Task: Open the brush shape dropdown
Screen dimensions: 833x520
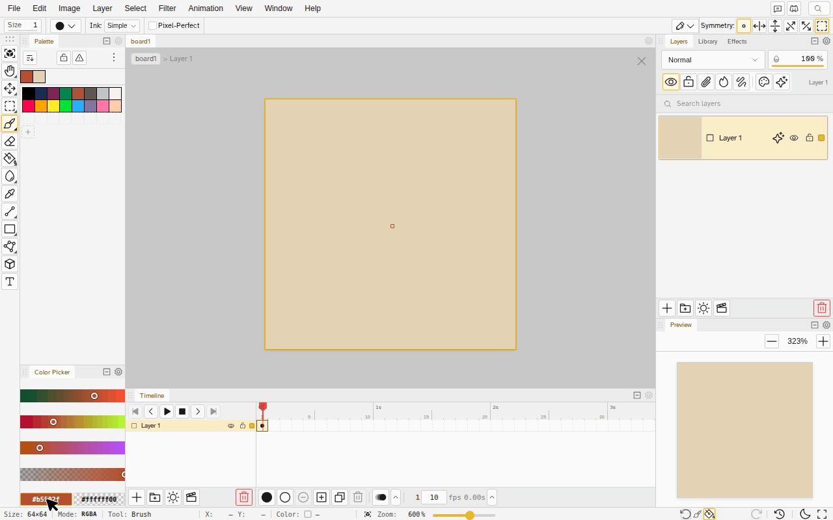Action: point(66,25)
